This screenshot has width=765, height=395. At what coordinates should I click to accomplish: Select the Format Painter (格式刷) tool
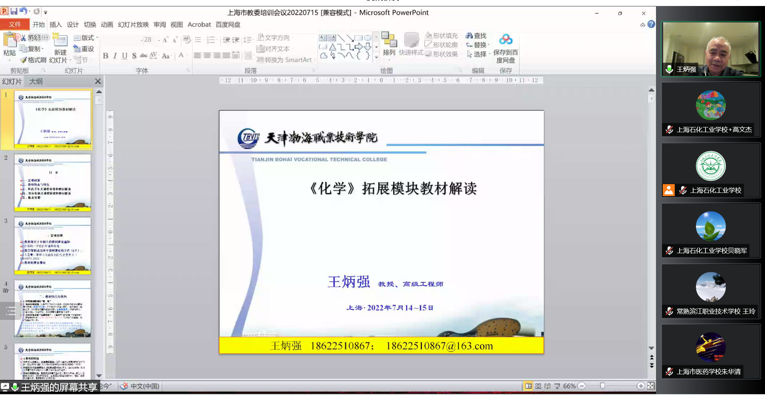coord(34,60)
